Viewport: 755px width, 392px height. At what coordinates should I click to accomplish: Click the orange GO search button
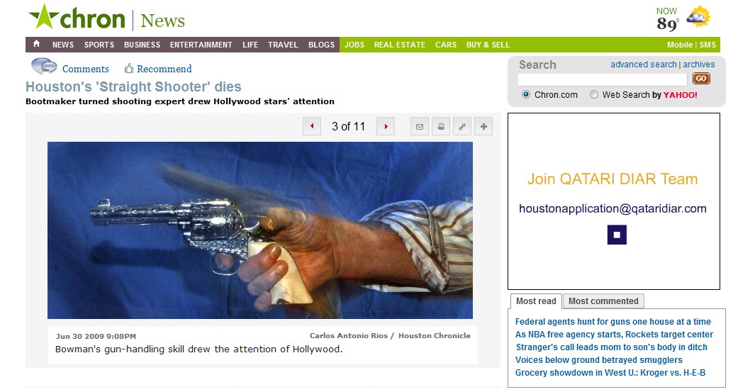click(x=701, y=79)
